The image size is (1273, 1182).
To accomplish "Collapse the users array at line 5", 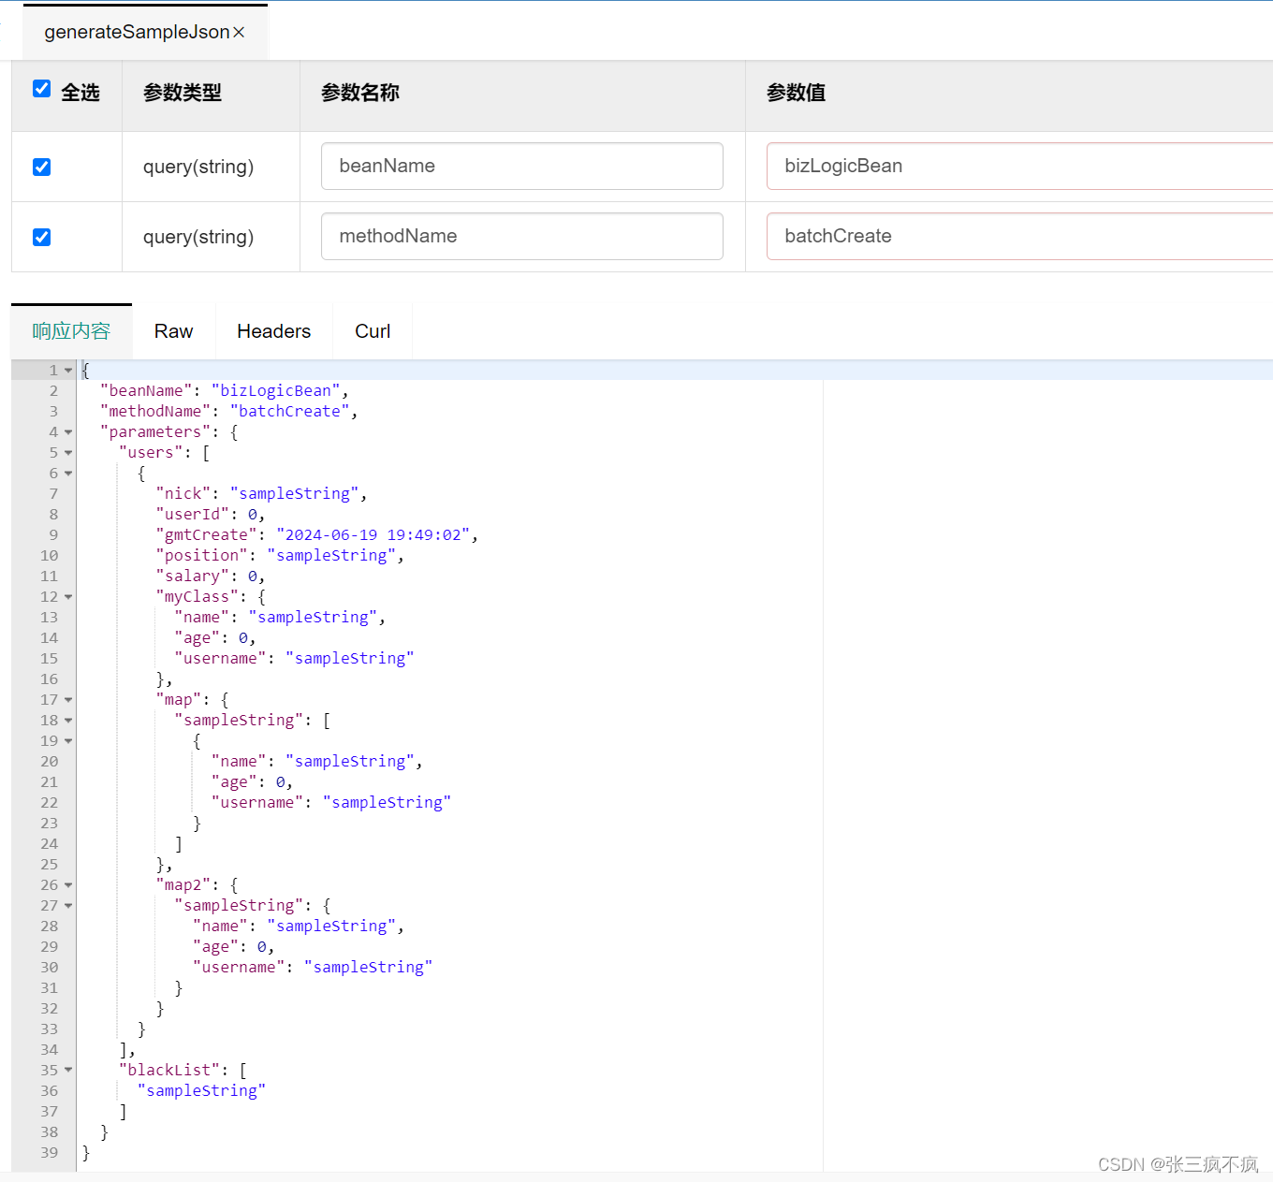I will point(68,453).
